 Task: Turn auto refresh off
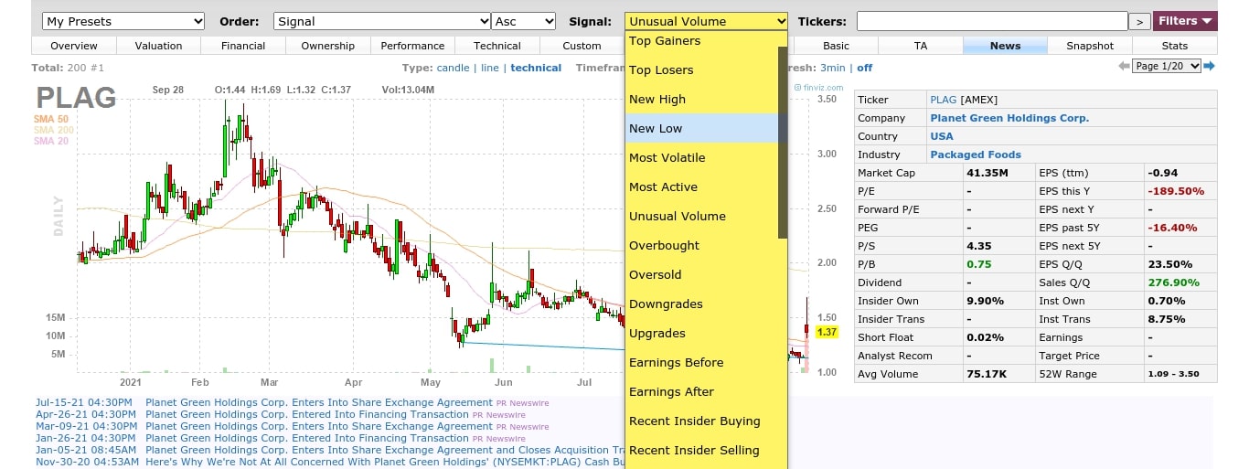(864, 68)
